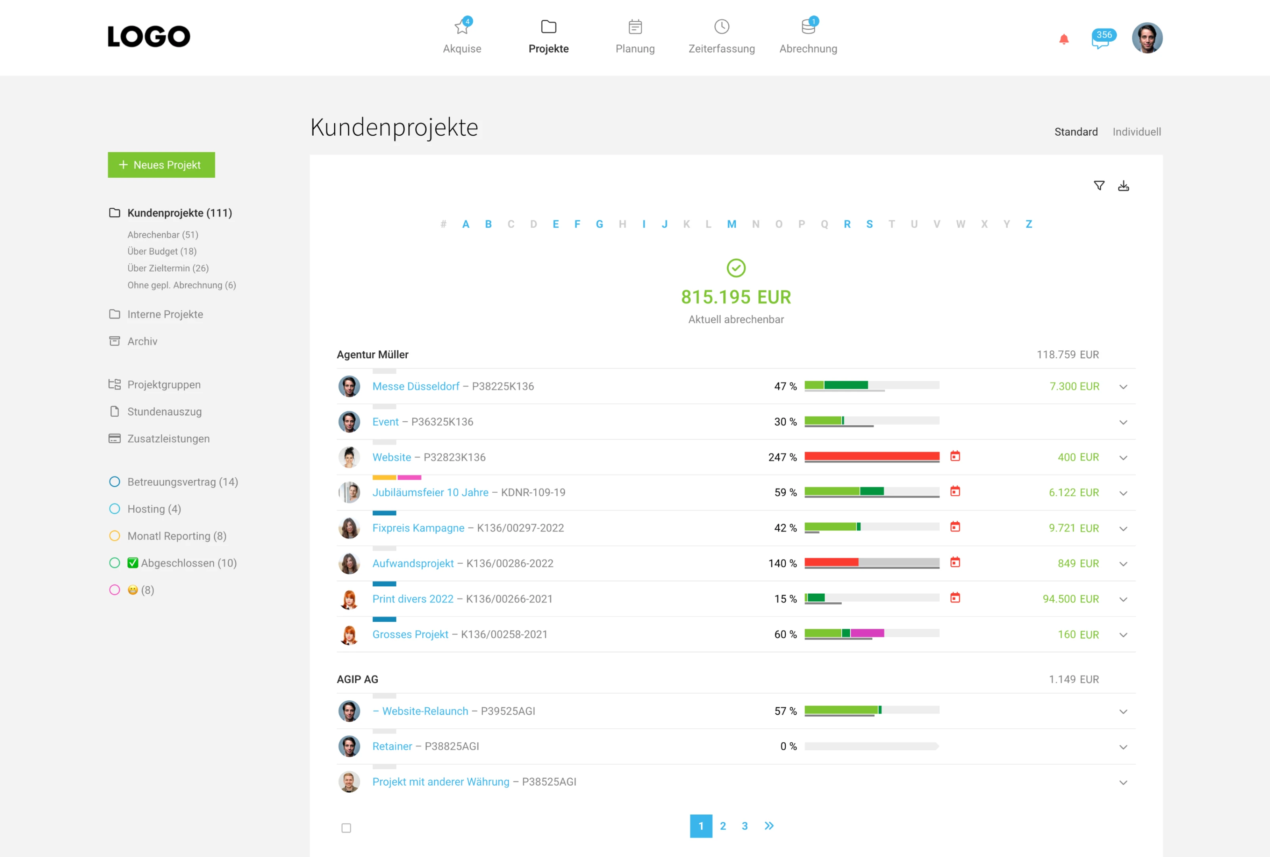Switch to Individuell view

pyautogui.click(x=1136, y=132)
